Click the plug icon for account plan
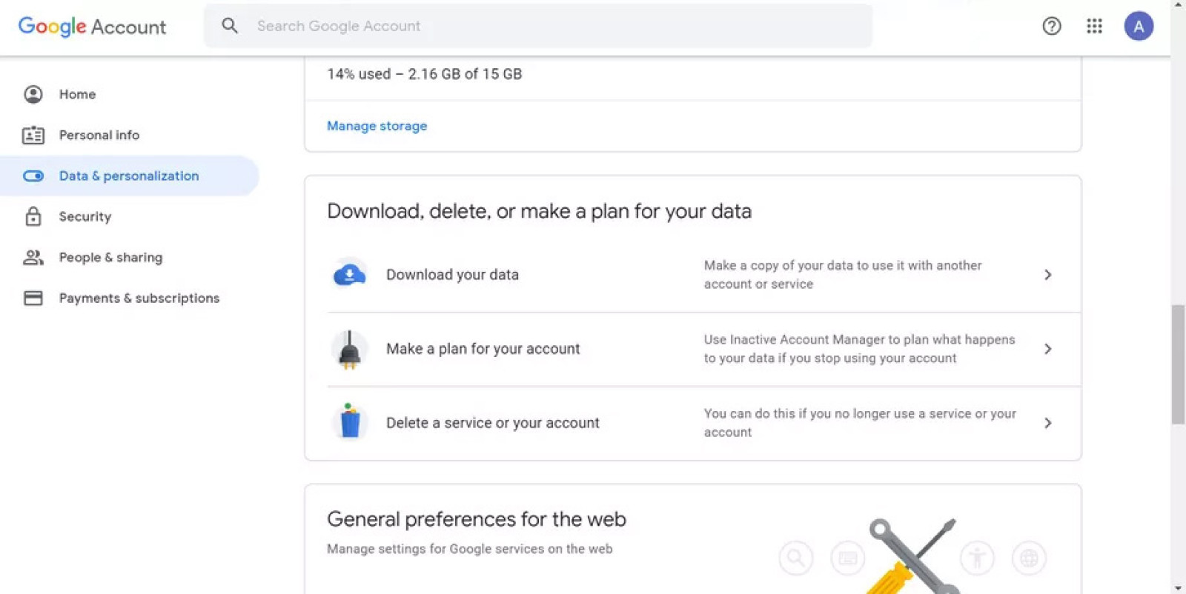Viewport: 1186px width, 594px height. pos(349,349)
